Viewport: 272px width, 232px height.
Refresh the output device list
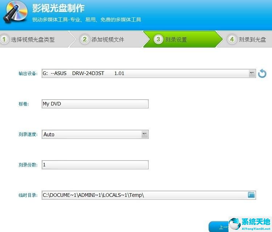(262, 73)
